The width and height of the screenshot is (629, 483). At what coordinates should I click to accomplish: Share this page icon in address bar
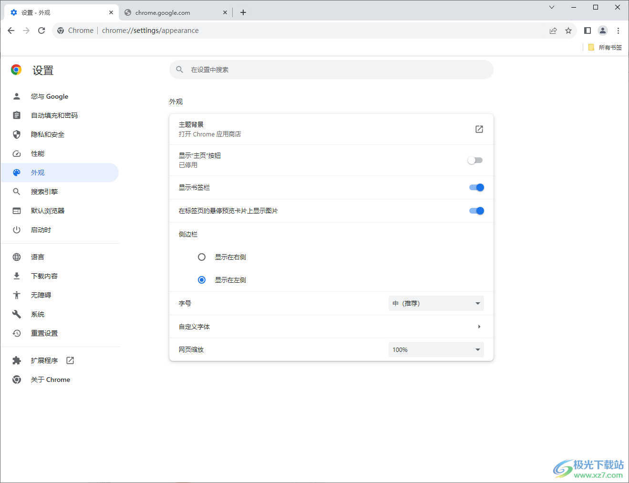tap(553, 31)
